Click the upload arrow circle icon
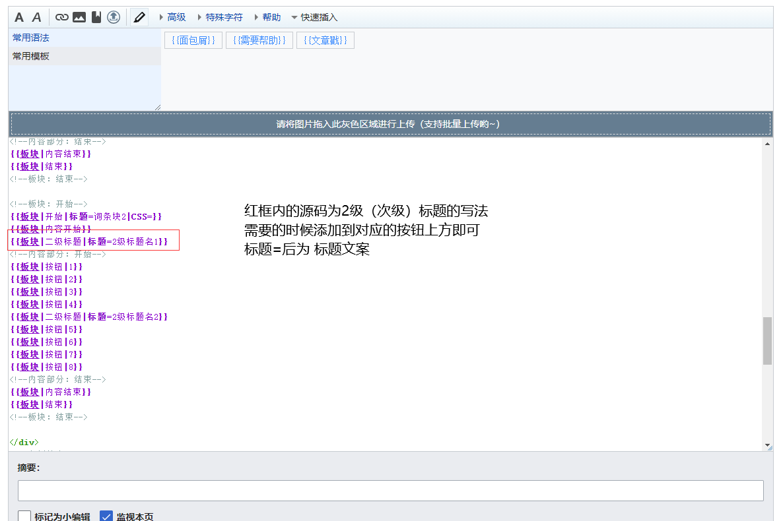The height and width of the screenshot is (521, 783). (x=114, y=17)
